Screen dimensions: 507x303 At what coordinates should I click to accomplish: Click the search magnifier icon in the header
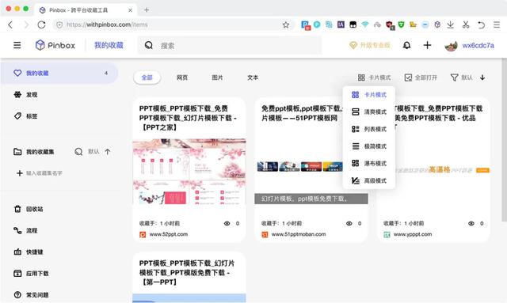pyautogui.click(x=149, y=45)
